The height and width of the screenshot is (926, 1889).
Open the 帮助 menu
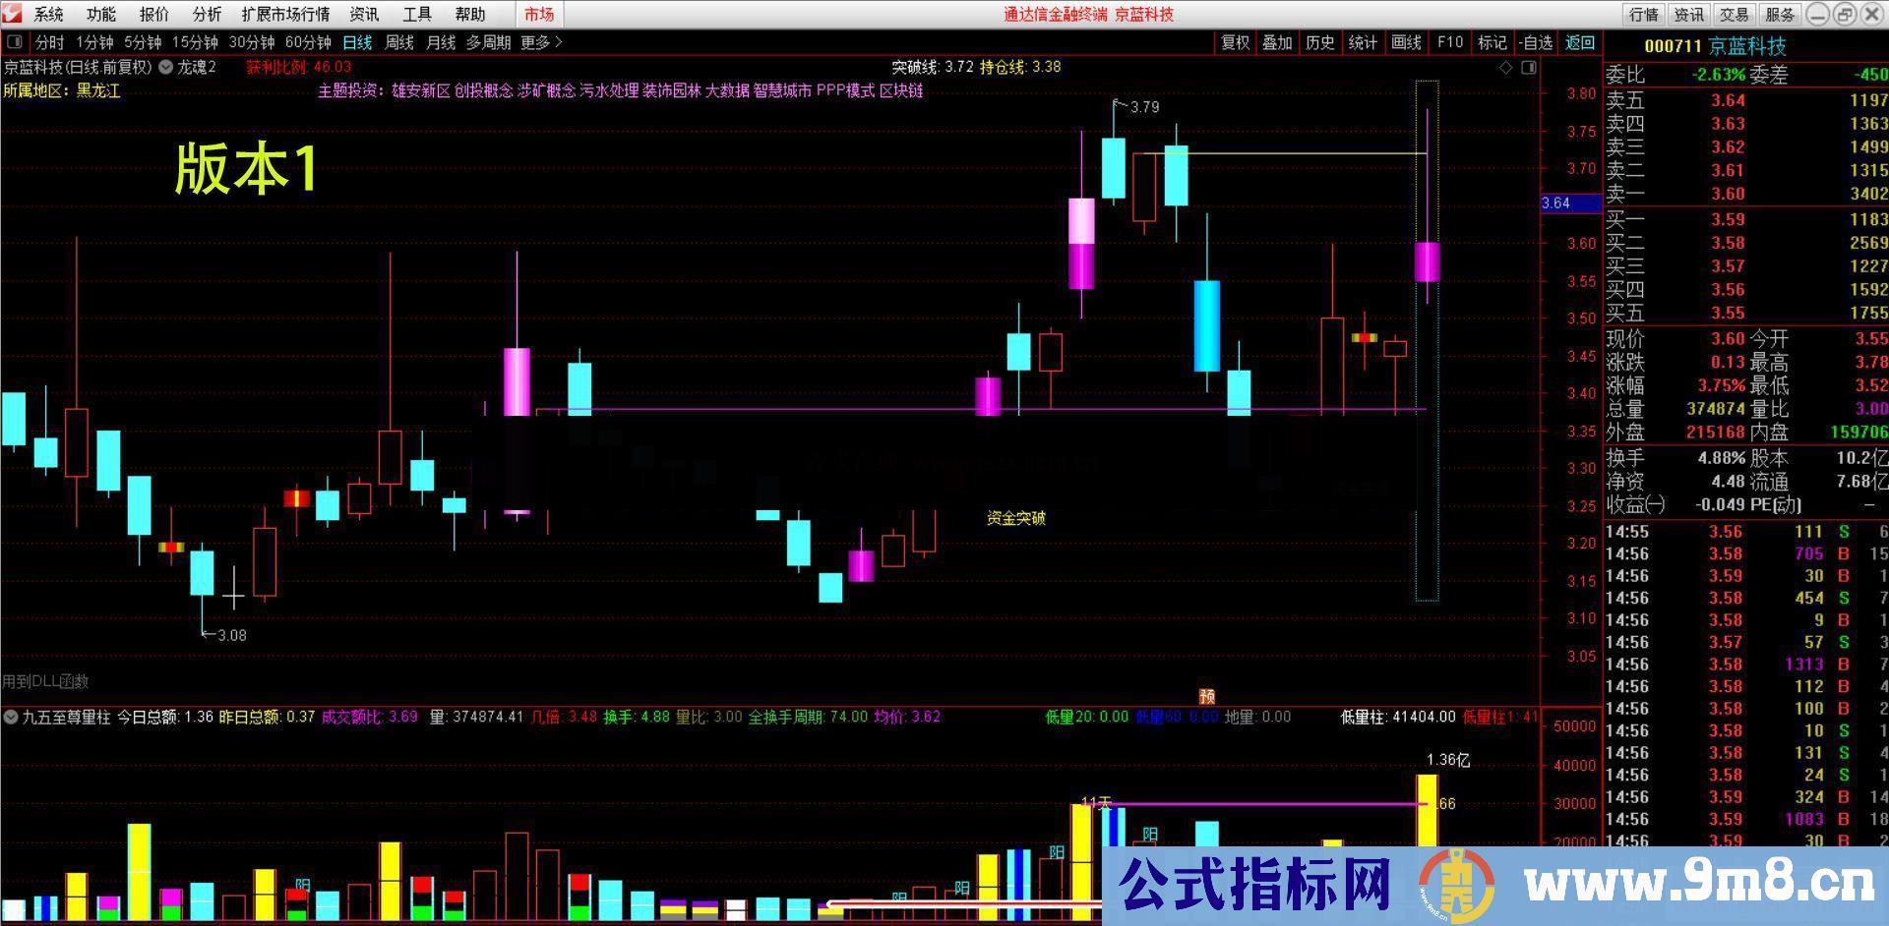[x=470, y=14]
